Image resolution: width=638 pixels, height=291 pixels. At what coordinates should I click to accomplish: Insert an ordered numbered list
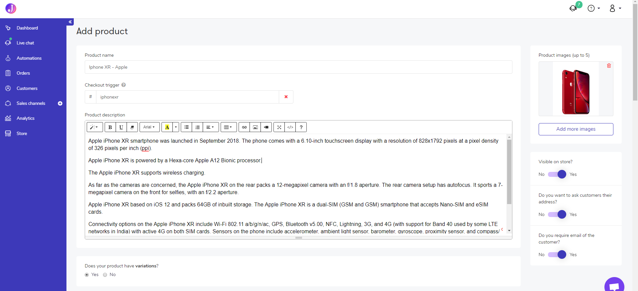[x=197, y=127]
